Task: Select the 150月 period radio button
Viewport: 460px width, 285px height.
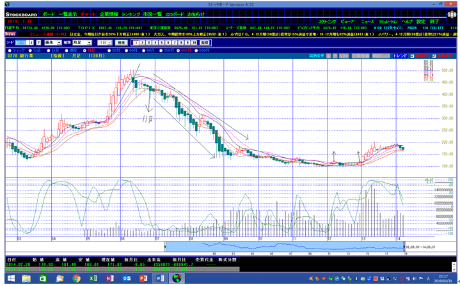Action: pos(161,50)
